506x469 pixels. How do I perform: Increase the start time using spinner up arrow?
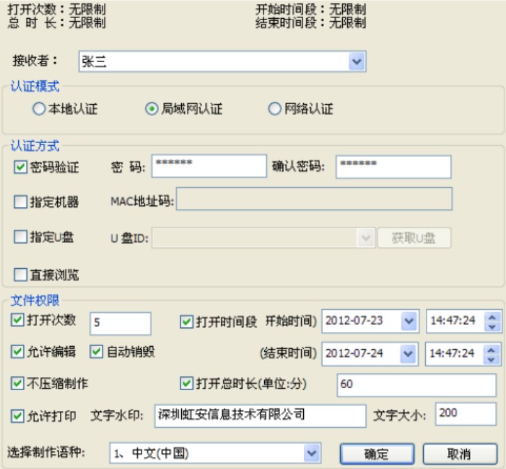(493, 317)
